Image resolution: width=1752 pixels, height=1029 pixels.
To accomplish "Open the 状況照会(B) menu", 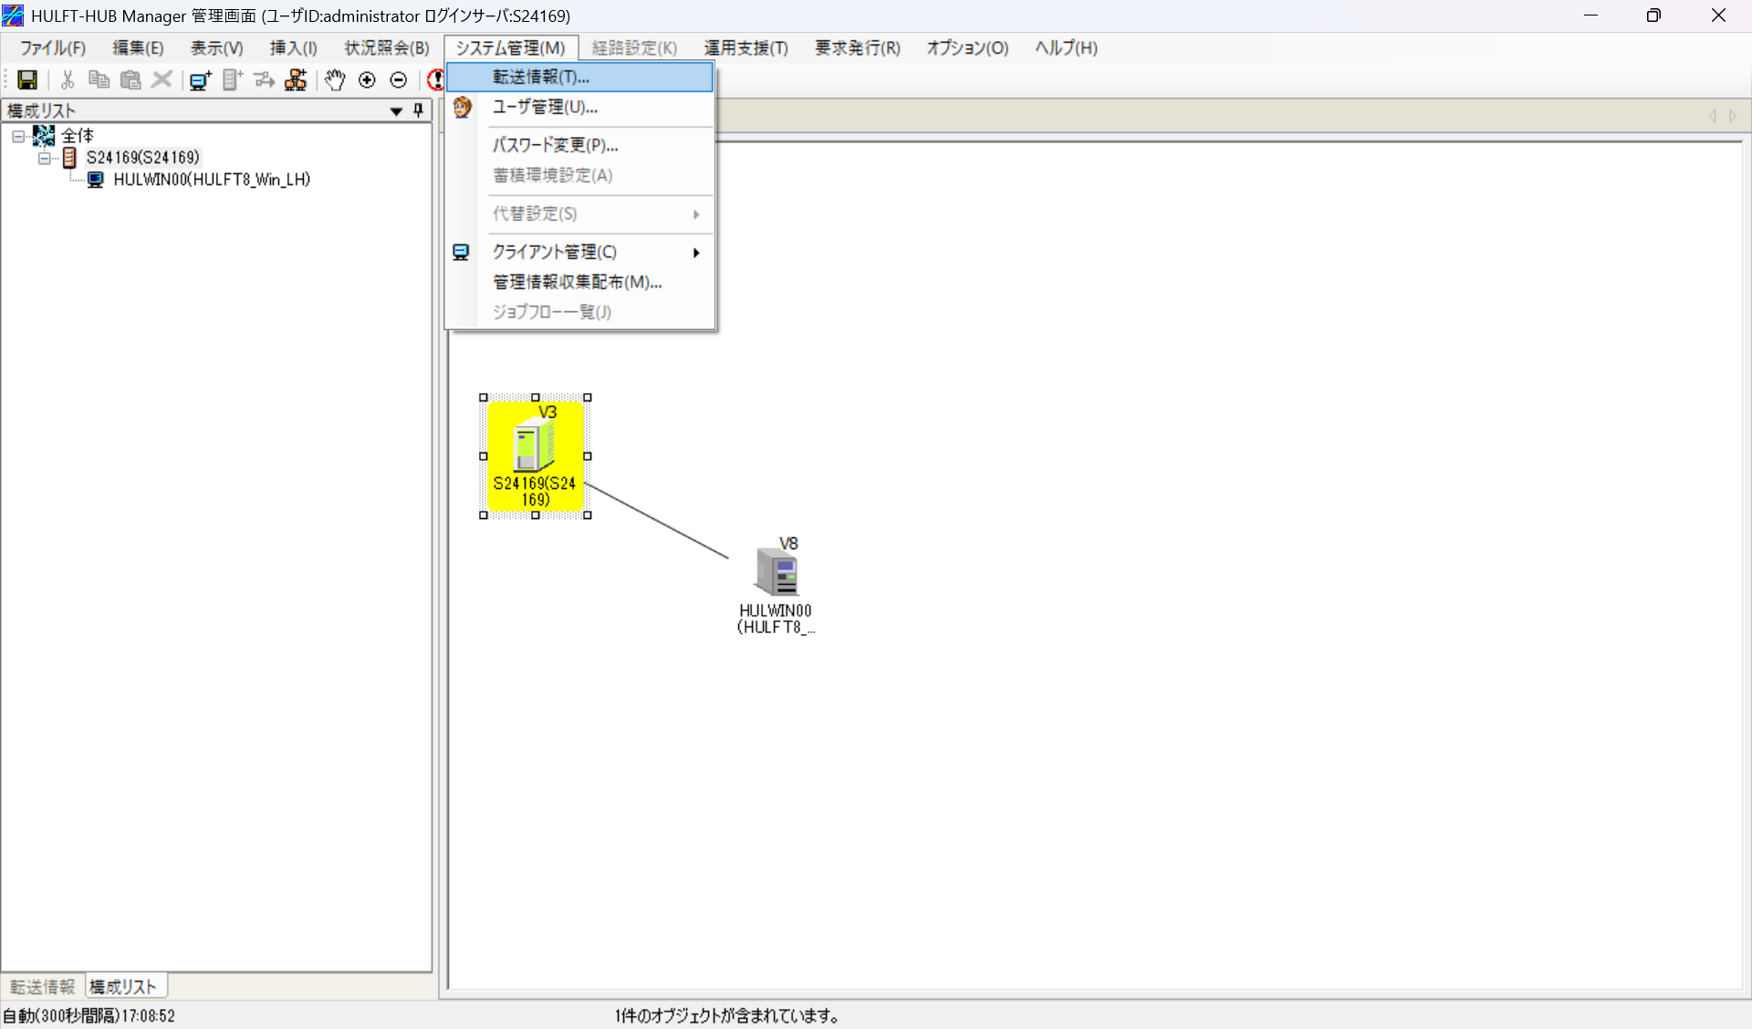I will point(386,48).
